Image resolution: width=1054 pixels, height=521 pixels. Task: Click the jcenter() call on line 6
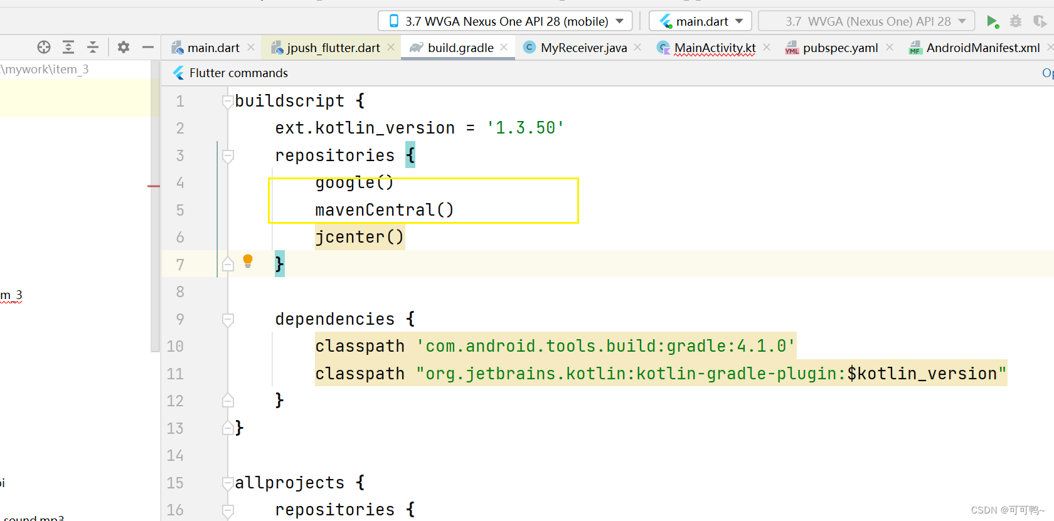point(359,237)
